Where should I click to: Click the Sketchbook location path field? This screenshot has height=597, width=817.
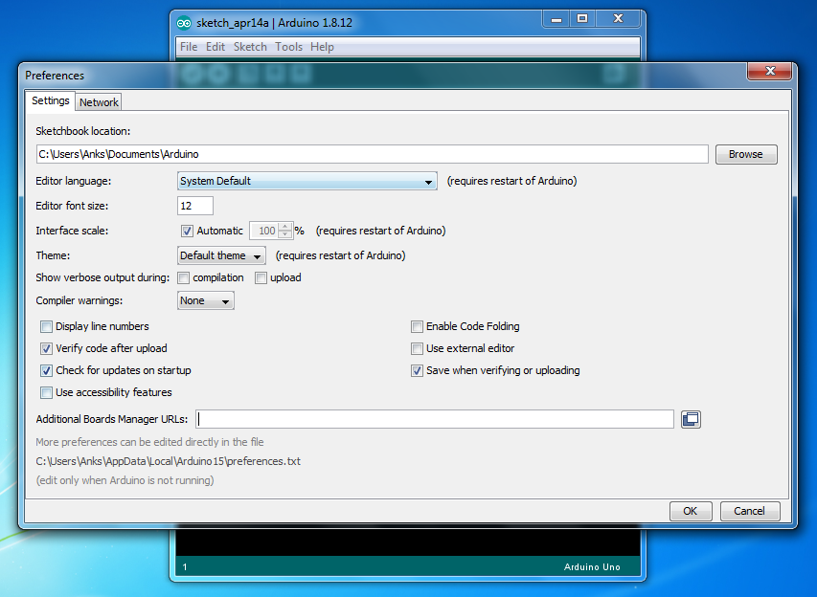point(372,154)
